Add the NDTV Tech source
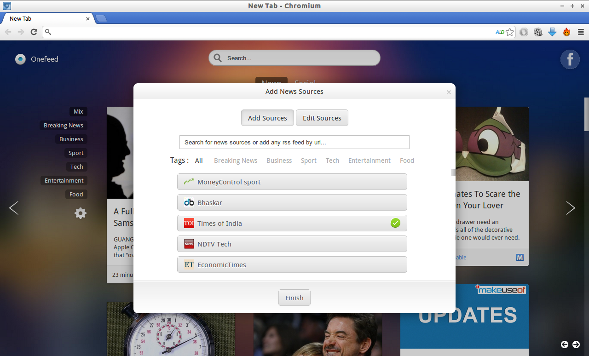 292,244
